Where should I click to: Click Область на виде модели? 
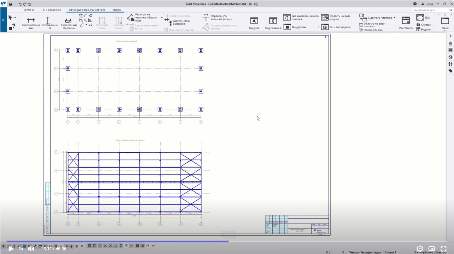[x=336, y=18]
